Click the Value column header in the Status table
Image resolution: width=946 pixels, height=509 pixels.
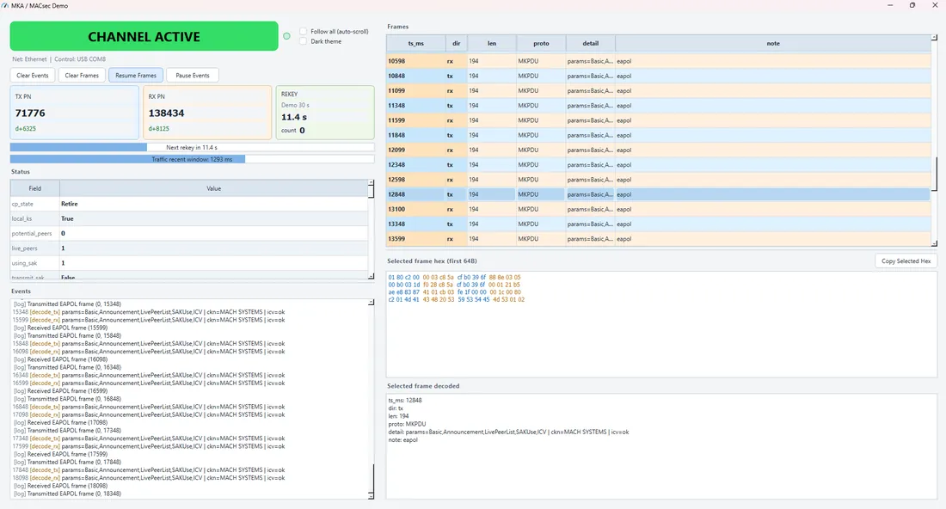[213, 189]
